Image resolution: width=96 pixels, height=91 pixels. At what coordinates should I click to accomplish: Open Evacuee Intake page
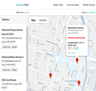[x=73, y=5]
